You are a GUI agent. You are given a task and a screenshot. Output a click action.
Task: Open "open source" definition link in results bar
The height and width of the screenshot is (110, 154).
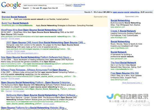(118, 12)
